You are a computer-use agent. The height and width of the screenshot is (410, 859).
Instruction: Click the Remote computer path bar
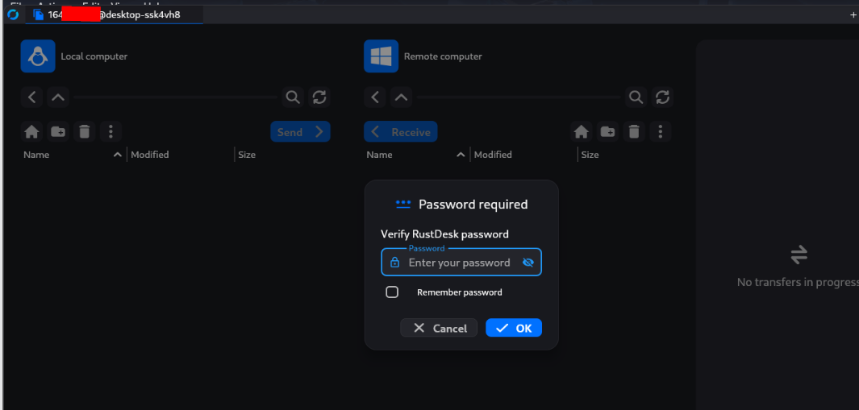pos(519,97)
